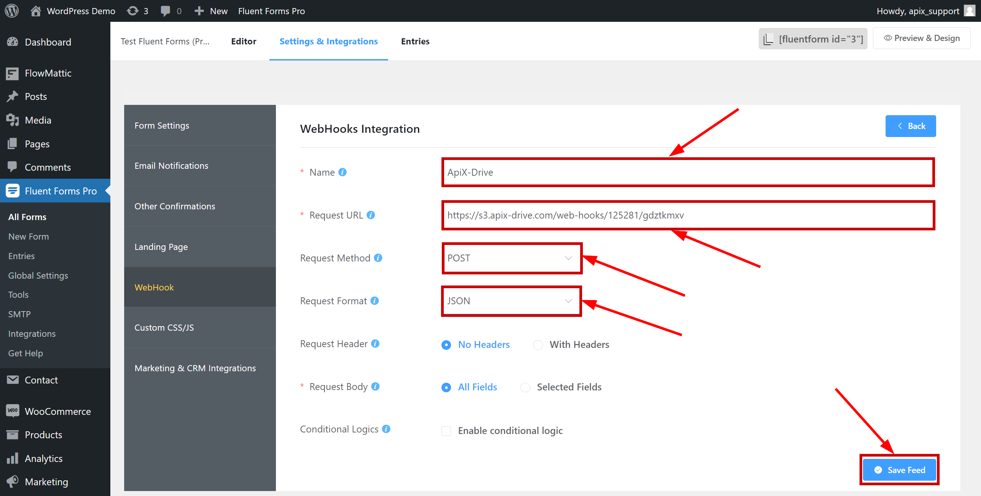Open the Request Method POST dropdown
Screen dimensions: 981x496
(512, 258)
